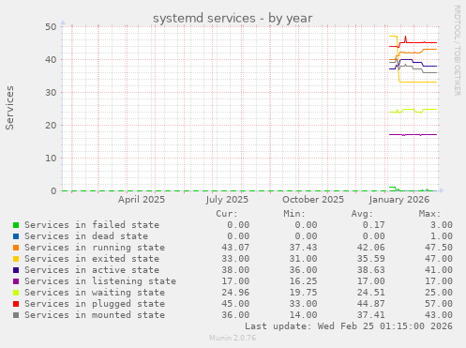This screenshot has height=348, width=466.
Task: Click the dead state max value 1.00
Action: 442,236
